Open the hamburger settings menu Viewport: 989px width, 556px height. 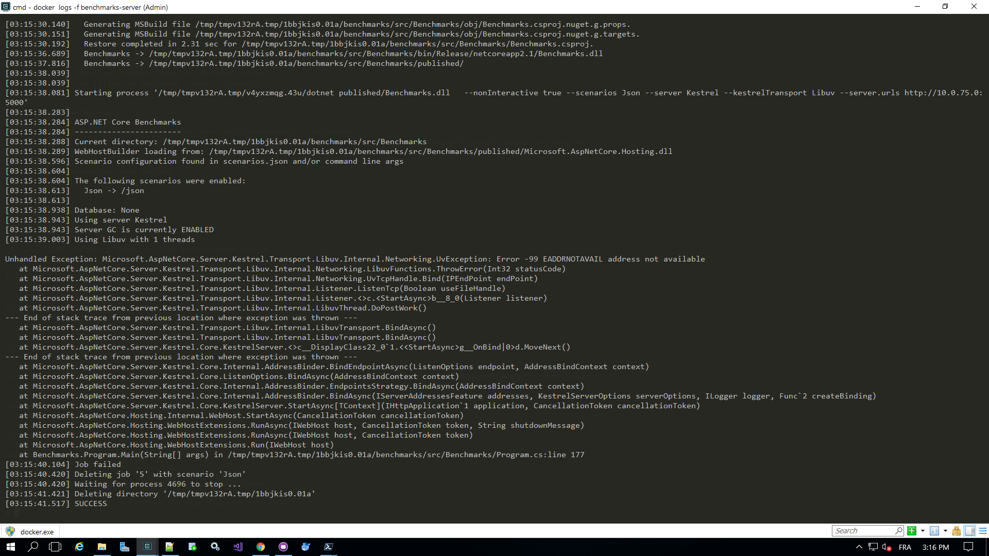click(x=983, y=531)
